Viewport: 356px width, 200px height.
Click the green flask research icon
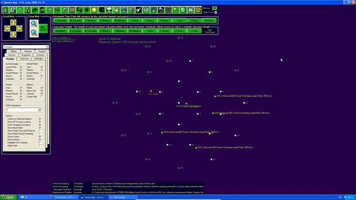20,10
